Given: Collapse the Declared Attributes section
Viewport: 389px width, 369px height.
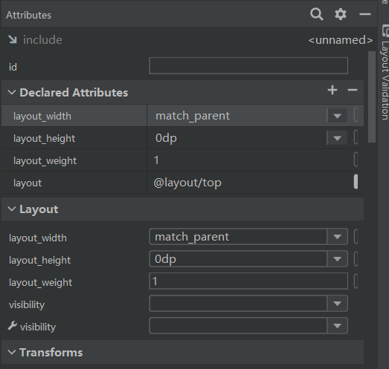Looking at the screenshot, I should [x=12, y=93].
